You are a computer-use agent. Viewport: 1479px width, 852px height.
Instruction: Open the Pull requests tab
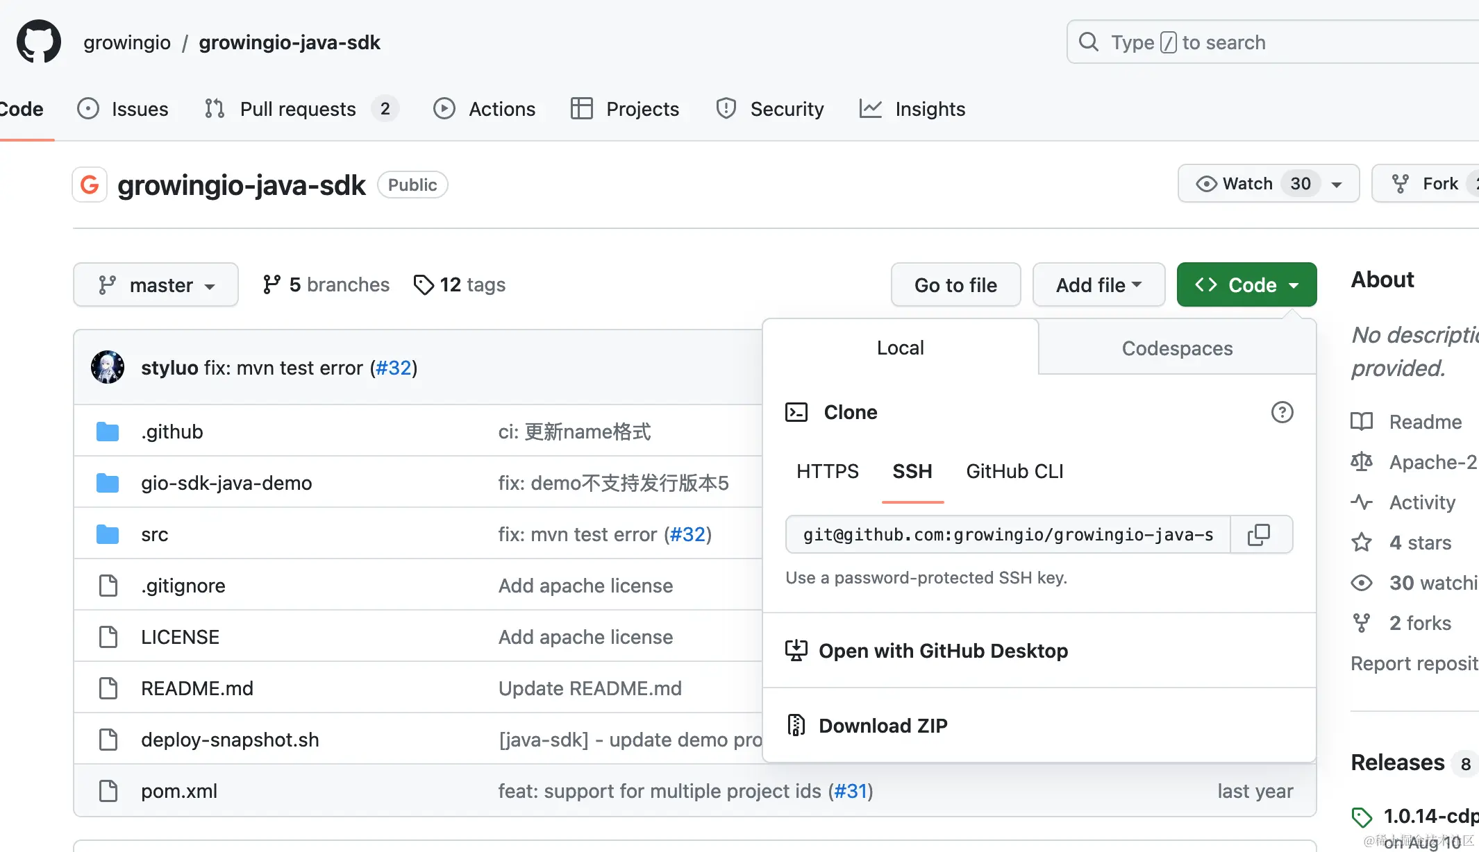[301, 109]
